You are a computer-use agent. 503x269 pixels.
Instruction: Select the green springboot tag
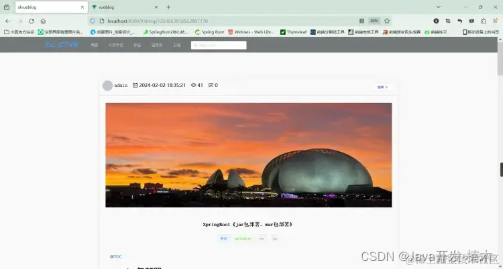point(243,239)
